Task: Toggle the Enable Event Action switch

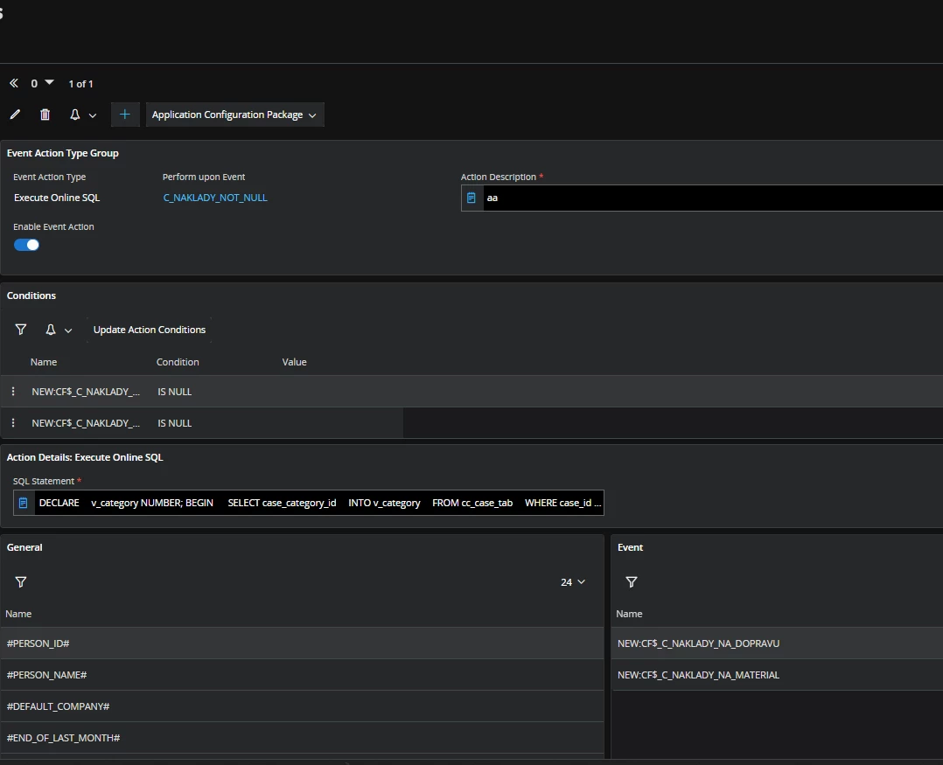Action: point(27,245)
